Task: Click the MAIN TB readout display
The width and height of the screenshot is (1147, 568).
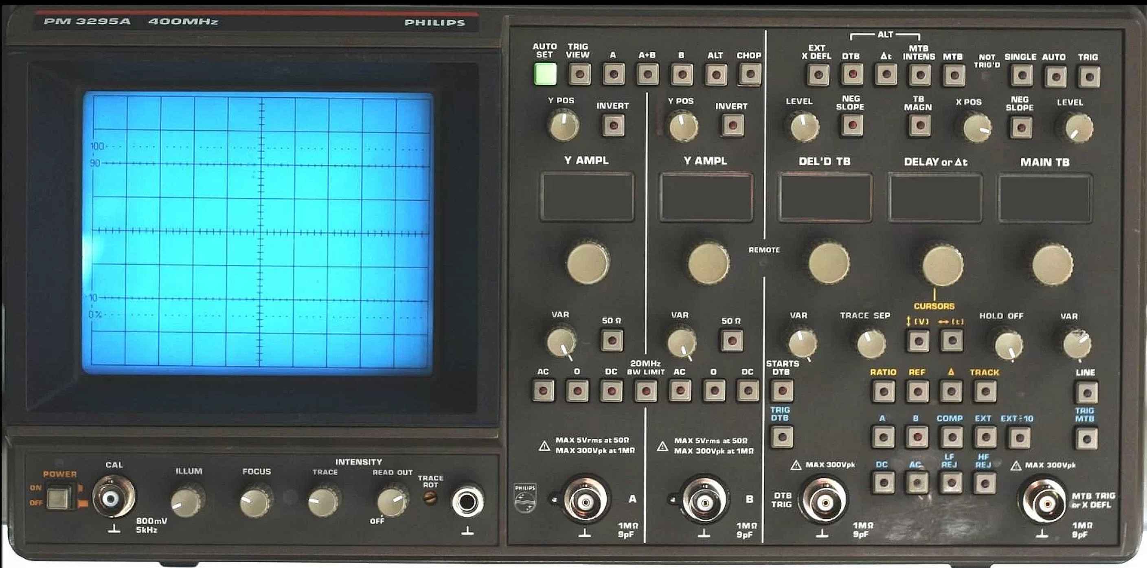Action: click(1044, 197)
